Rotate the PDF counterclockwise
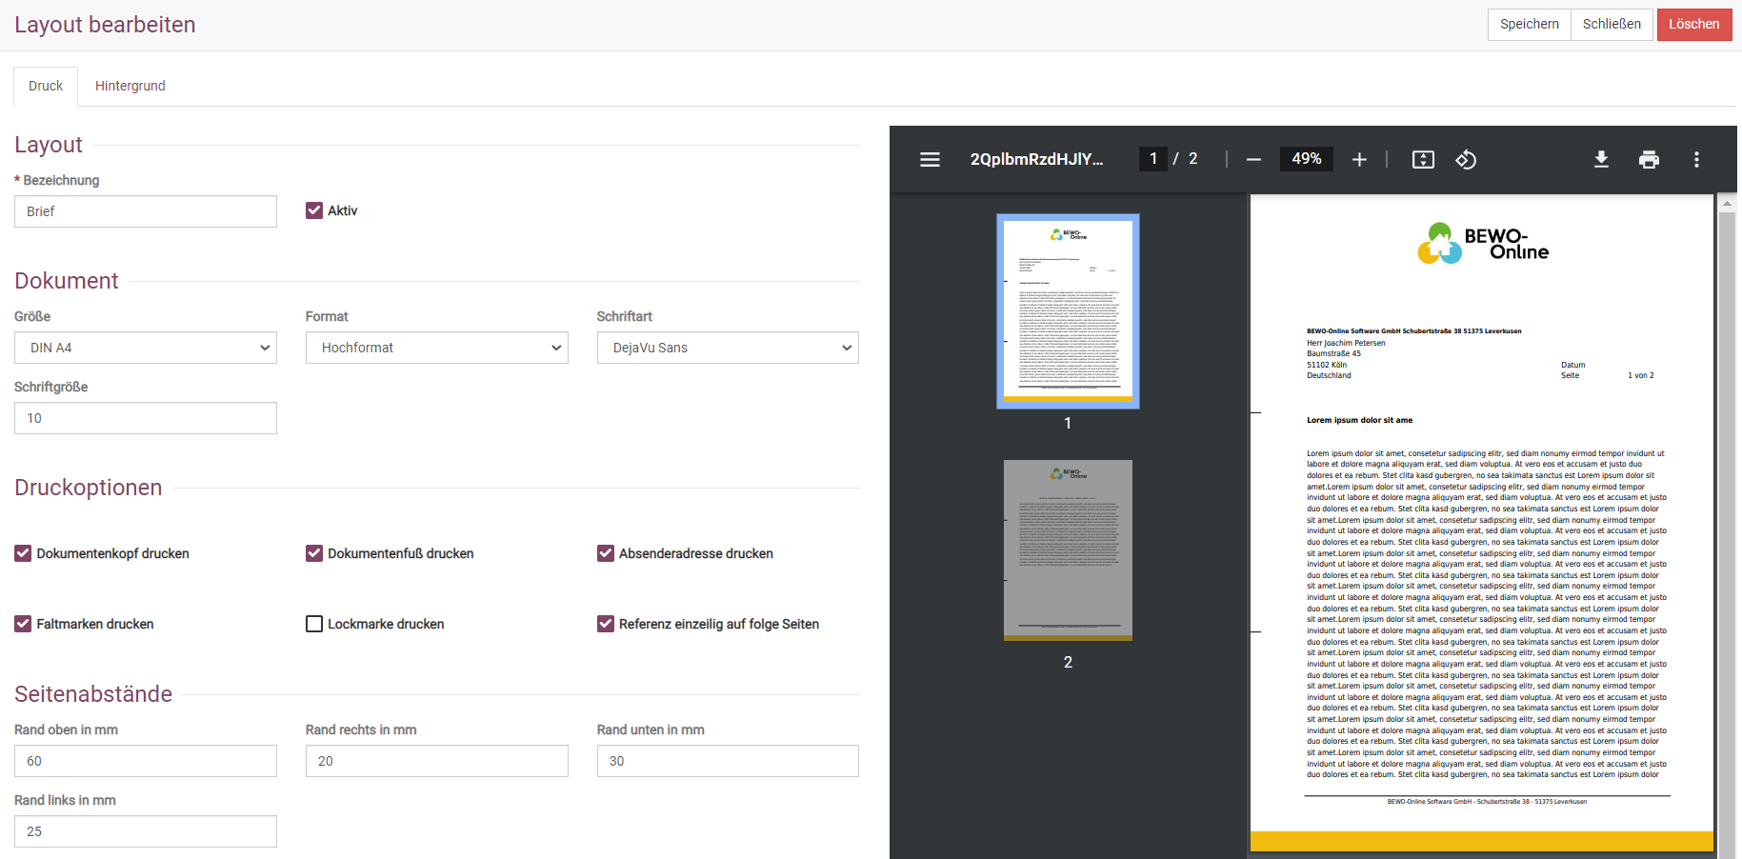 [1466, 160]
